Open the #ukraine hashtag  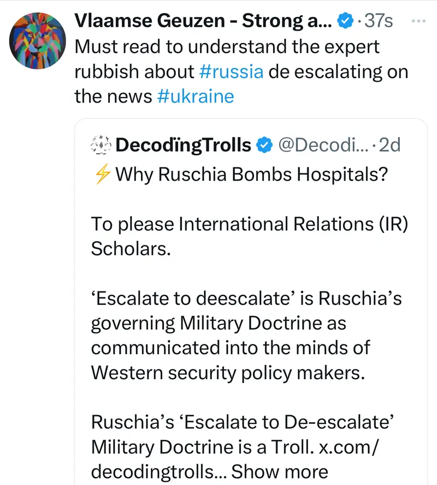(x=195, y=97)
